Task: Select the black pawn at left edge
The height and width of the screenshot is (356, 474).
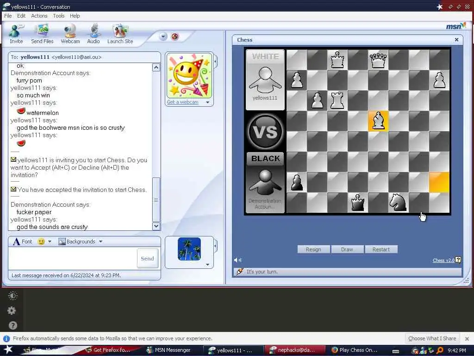Action: coord(297,182)
